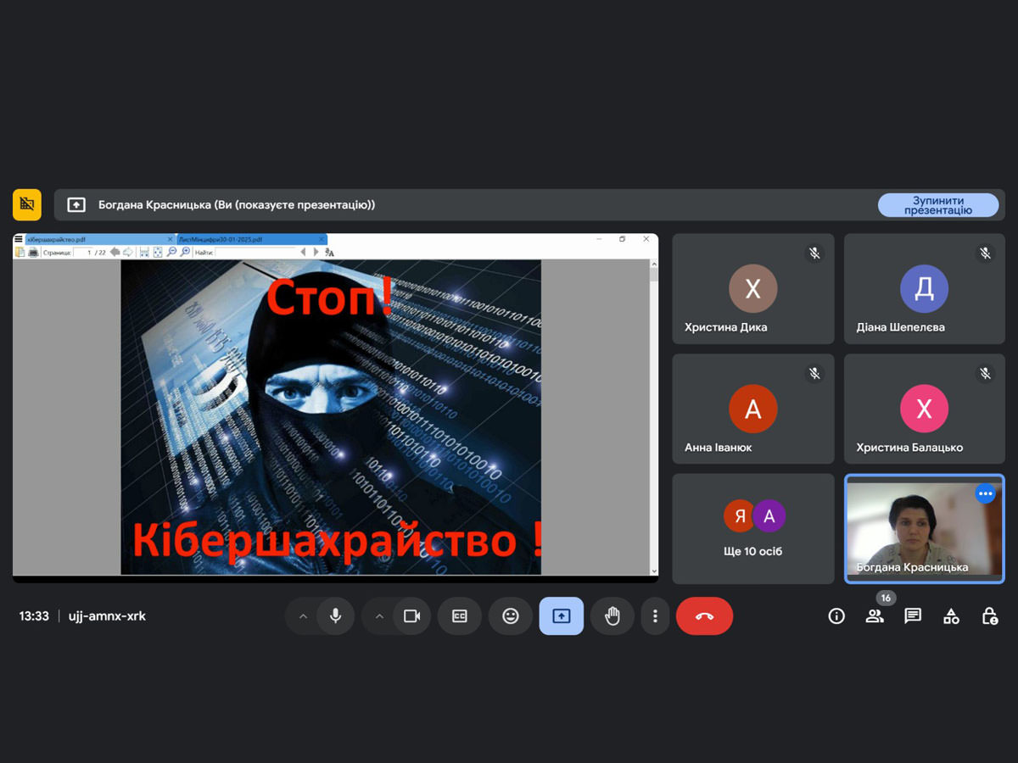Show the people panel with 16 badge
Image resolution: width=1018 pixels, height=763 pixels.
[875, 616]
